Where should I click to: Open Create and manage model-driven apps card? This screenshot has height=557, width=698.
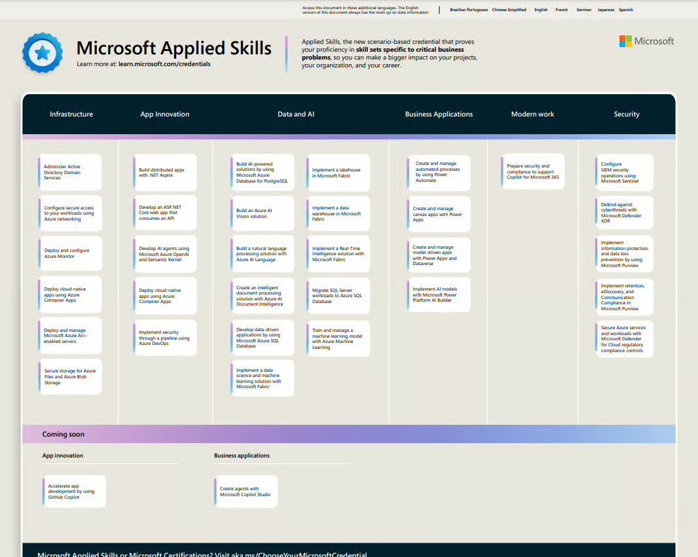439,255
